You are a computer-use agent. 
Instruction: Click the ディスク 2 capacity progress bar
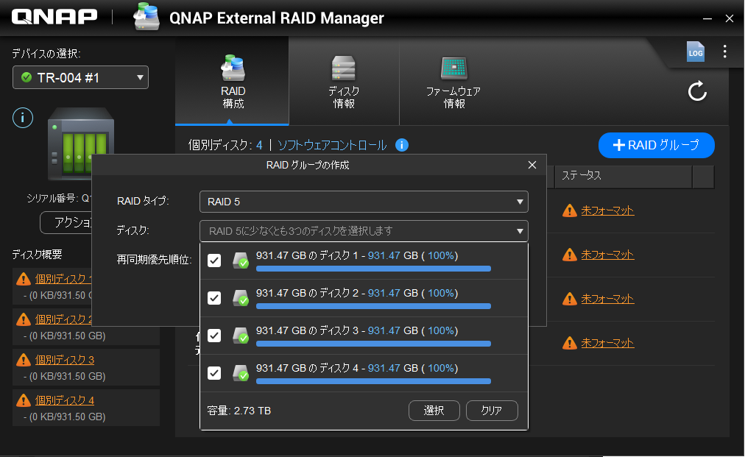373,306
